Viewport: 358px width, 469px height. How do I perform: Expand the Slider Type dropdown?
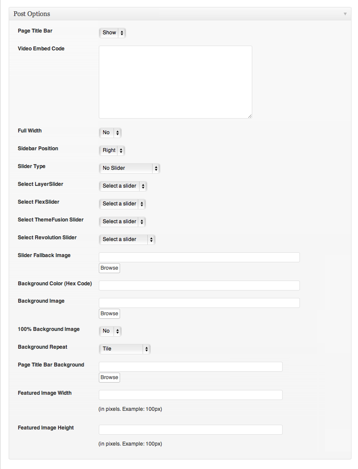pos(129,168)
